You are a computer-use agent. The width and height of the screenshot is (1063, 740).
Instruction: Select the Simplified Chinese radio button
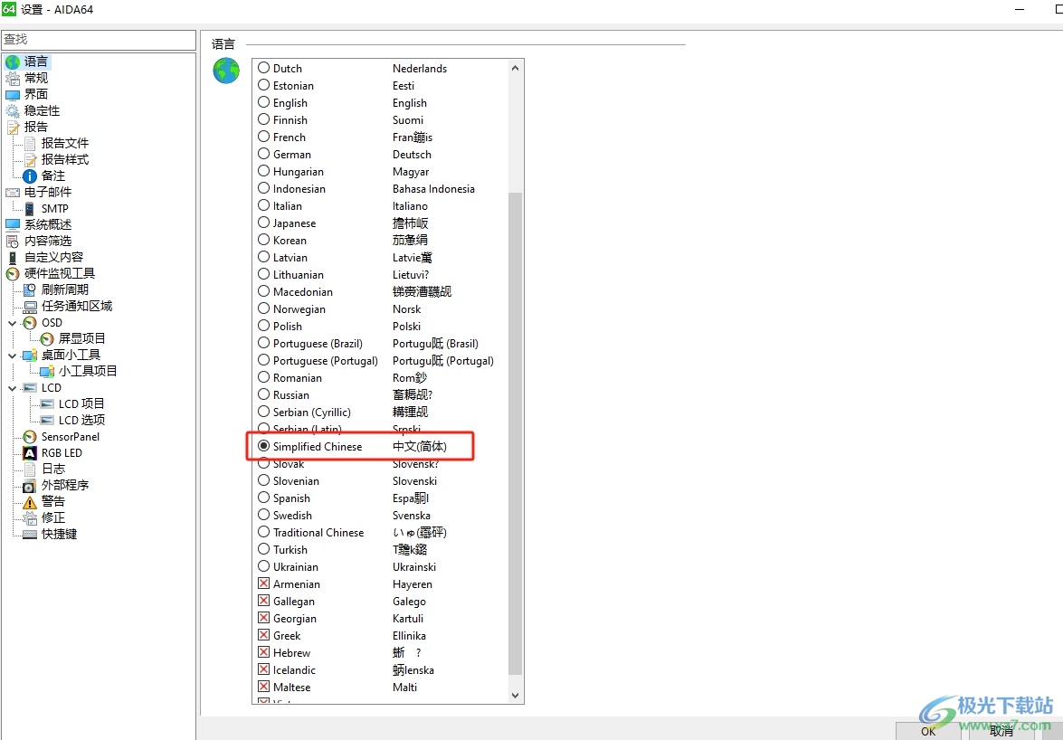point(264,447)
